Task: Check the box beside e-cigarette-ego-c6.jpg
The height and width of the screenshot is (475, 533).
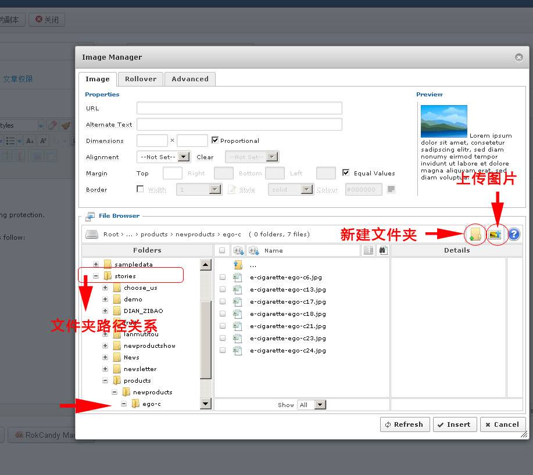Action: click(x=222, y=277)
